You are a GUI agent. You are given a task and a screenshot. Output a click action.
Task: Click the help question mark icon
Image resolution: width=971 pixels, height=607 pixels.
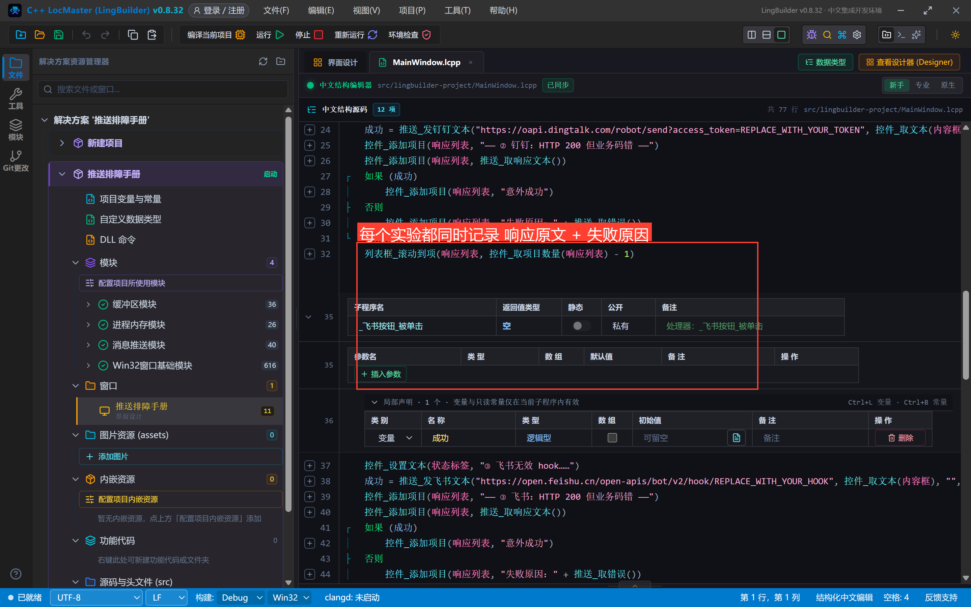pos(16,574)
